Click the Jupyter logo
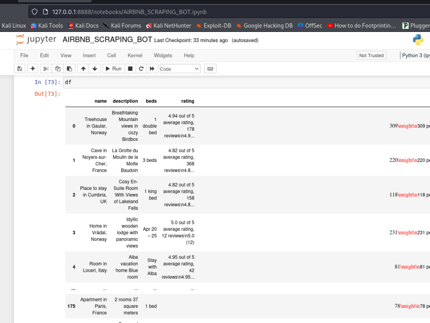 tap(36, 39)
